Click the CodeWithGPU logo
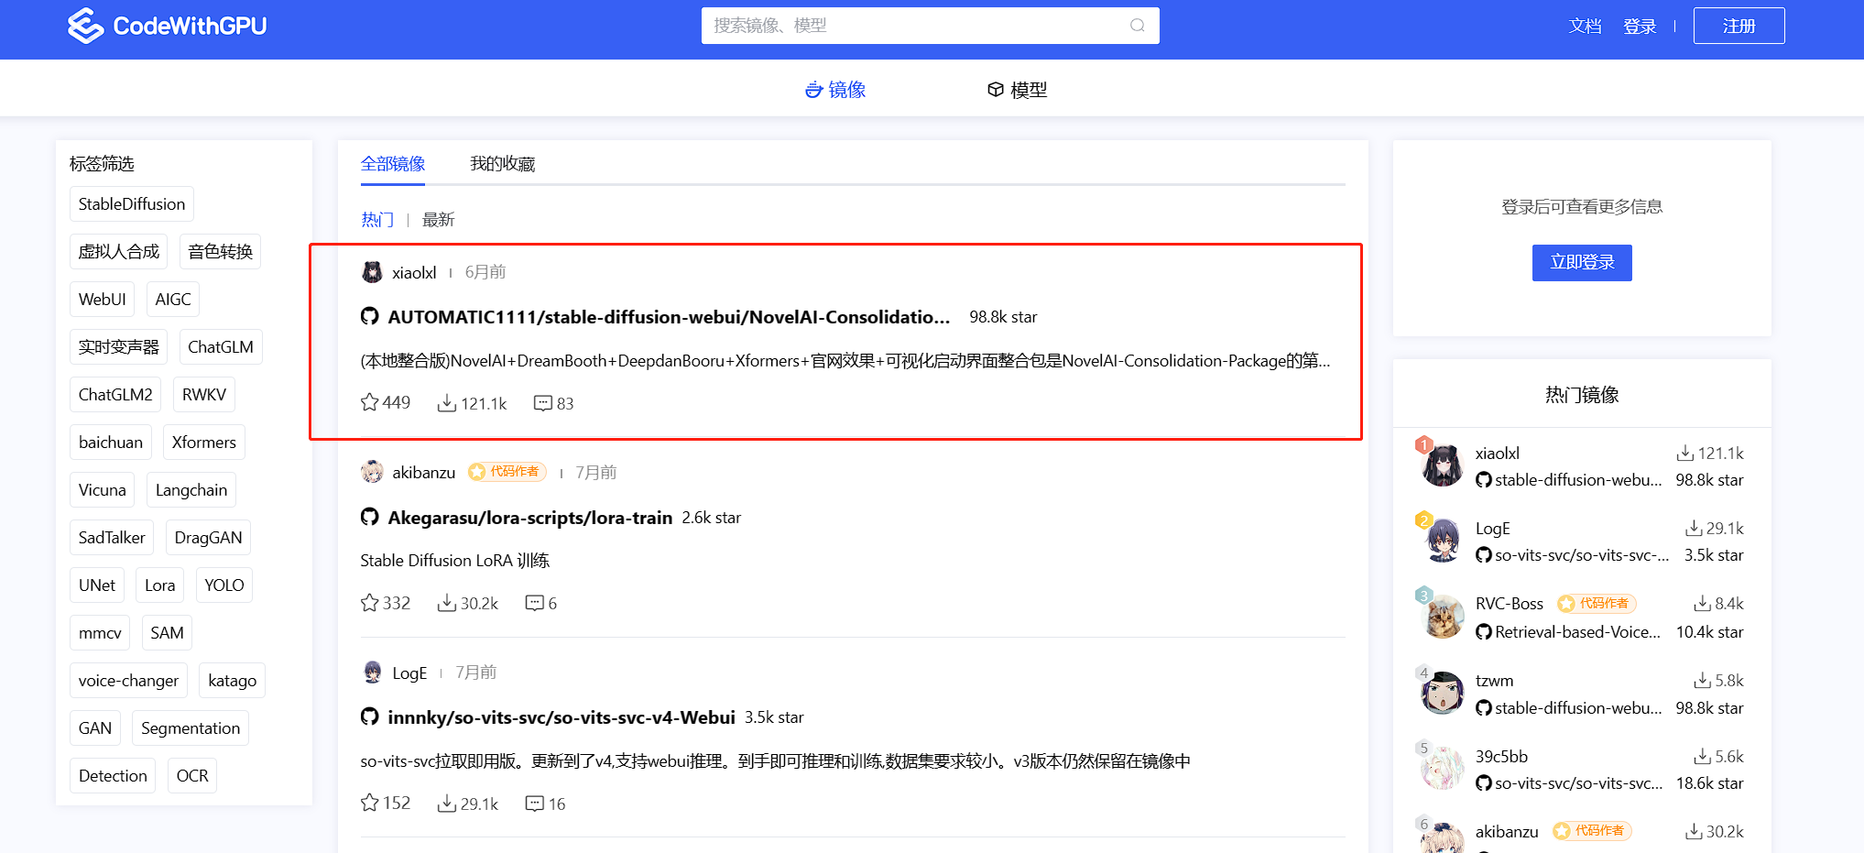The height and width of the screenshot is (853, 1864). 168,26
